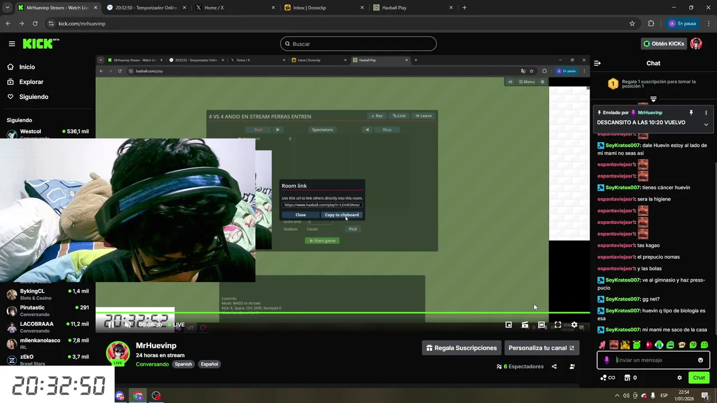717x403 pixels.
Task: Open OBS Studio from the taskbar
Action: pyautogui.click(x=156, y=396)
